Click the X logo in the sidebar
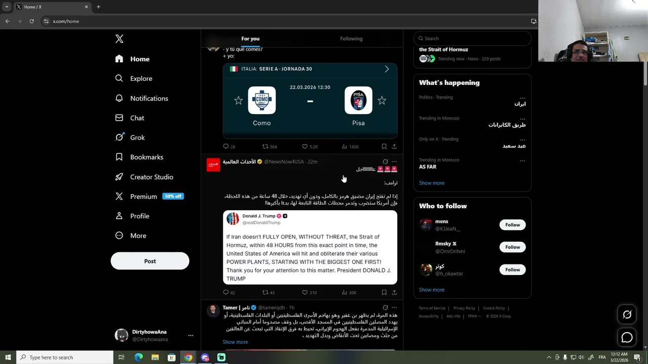This screenshot has width=648, height=364. pyautogui.click(x=119, y=39)
